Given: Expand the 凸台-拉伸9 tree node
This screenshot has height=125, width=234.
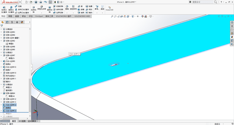Looking at the screenshot, I should coord(1,61).
